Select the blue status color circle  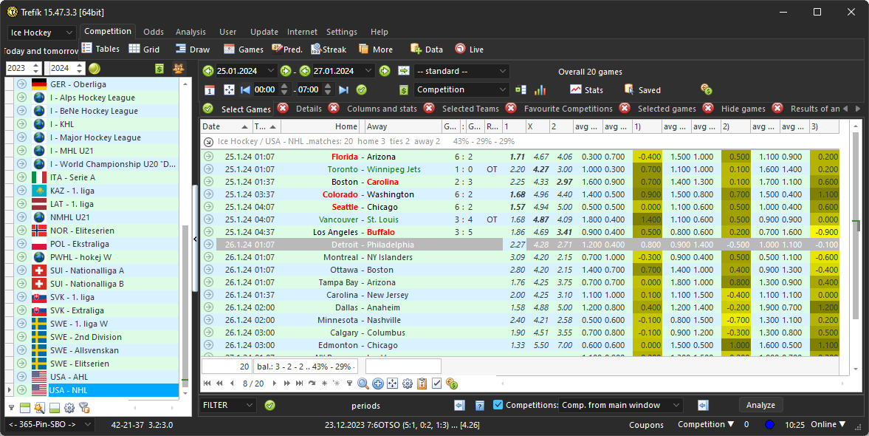point(769,425)
